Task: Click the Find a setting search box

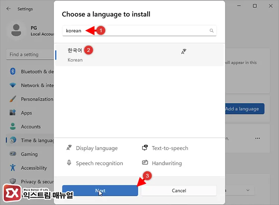Action: tap(30, 54)
